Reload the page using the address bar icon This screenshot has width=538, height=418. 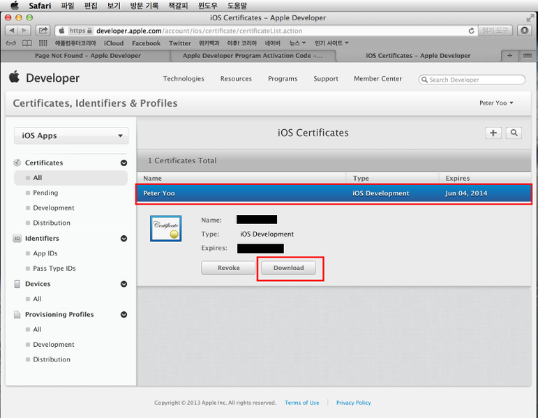pos(472,31)
